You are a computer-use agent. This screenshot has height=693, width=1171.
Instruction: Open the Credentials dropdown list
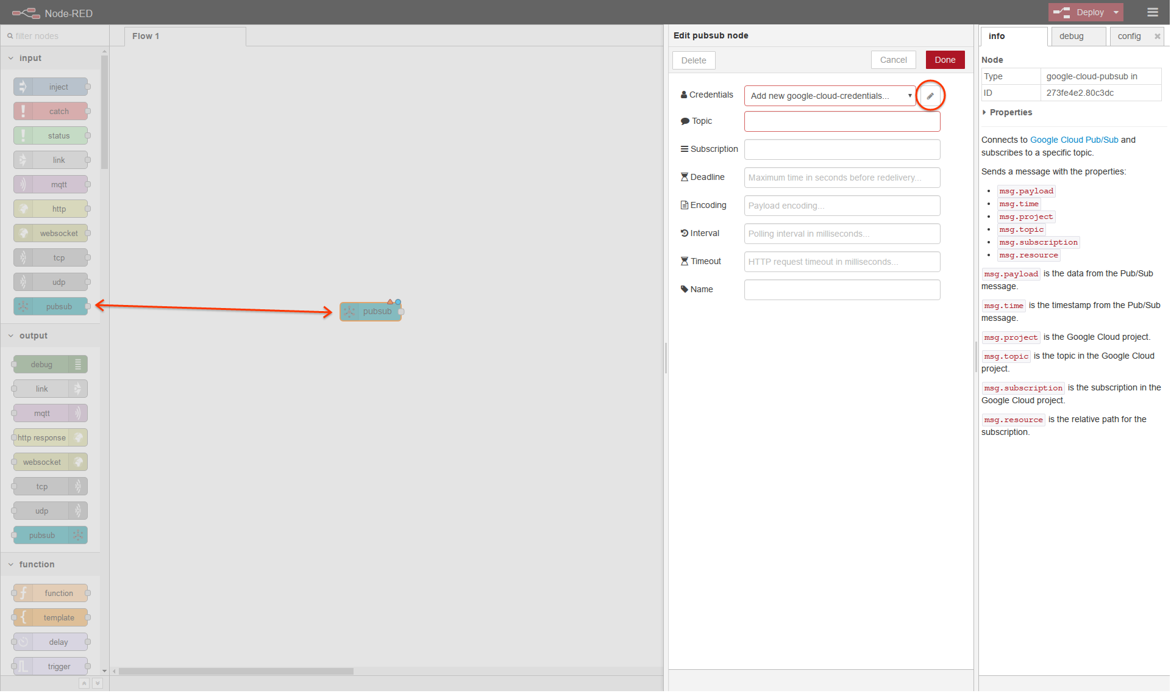tap(830, 96)
